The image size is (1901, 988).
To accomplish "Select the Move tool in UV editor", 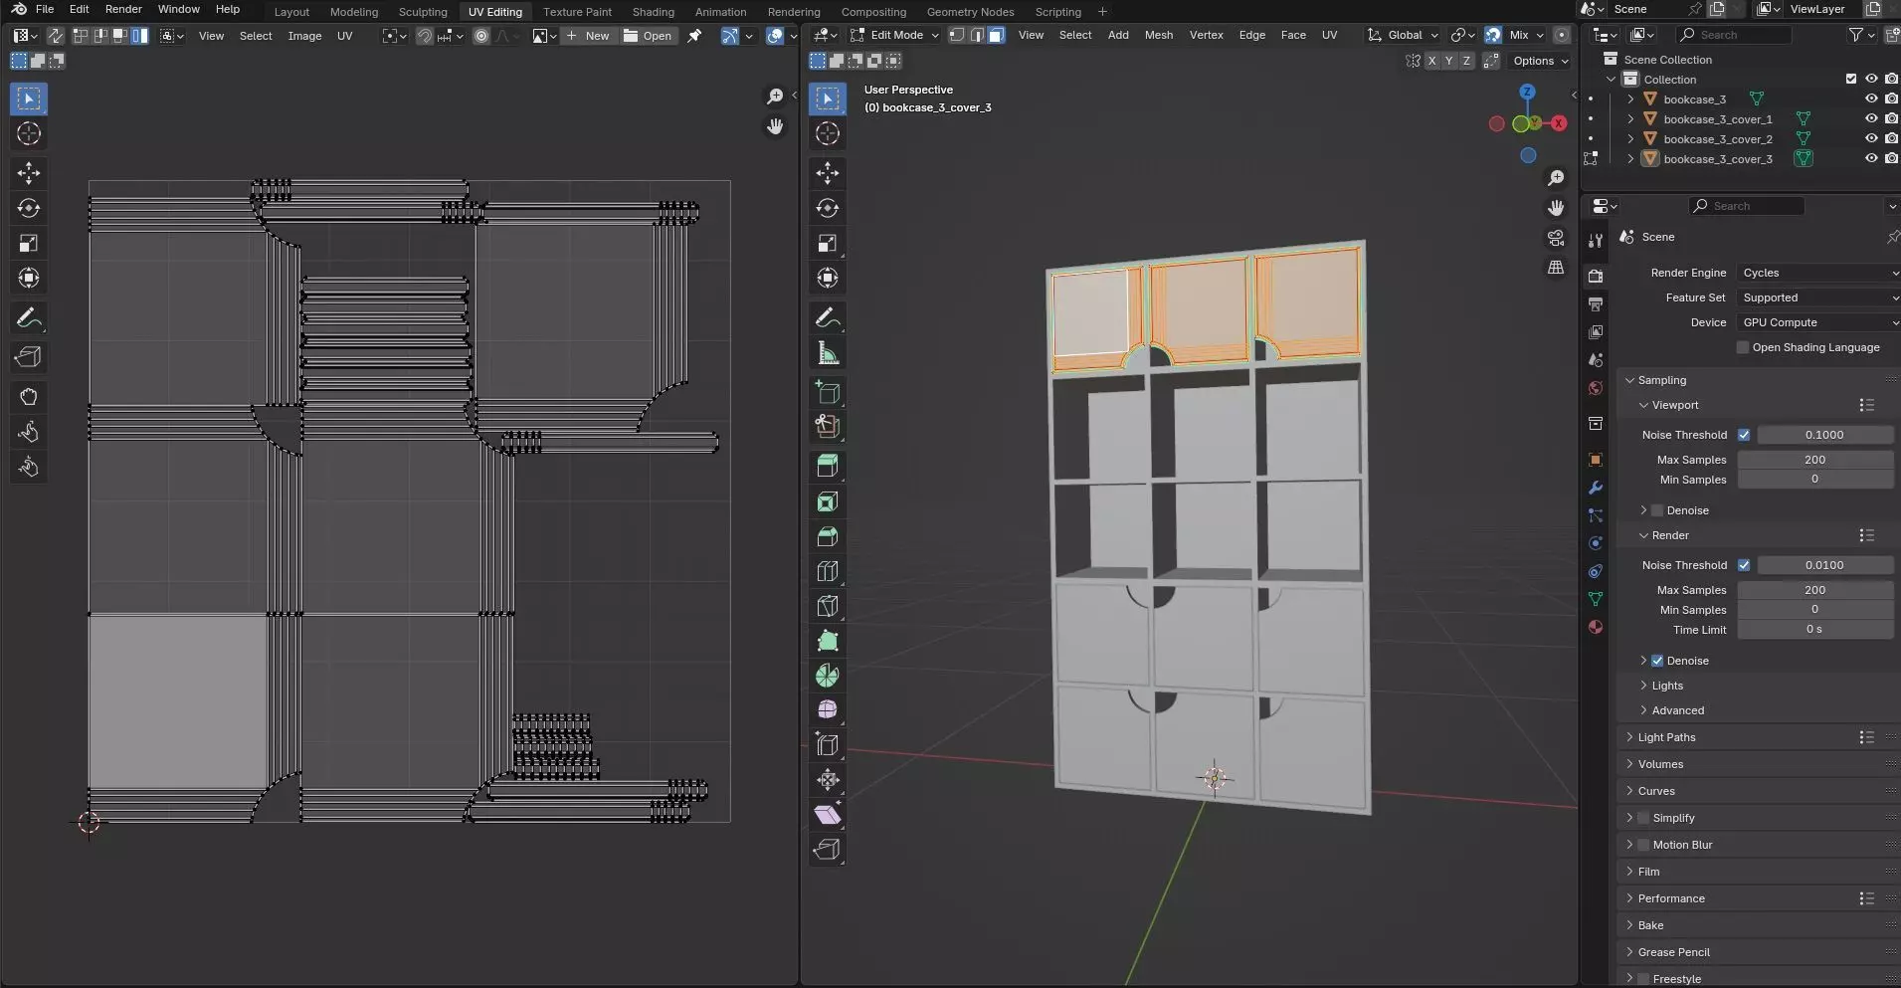I will point(29,173).
